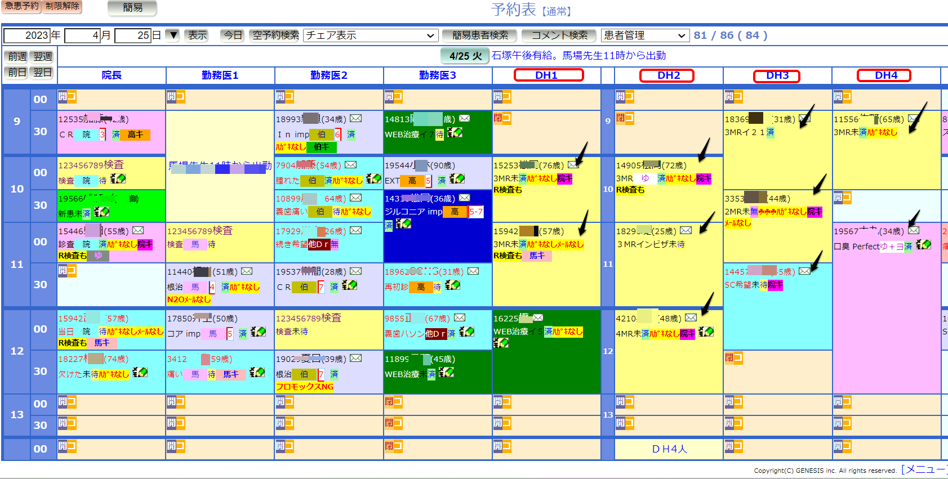The height and width of the screenshot is (479, 948).
Task: Click the mail icon for patient 18993
Action: click(x=355, y=119)
